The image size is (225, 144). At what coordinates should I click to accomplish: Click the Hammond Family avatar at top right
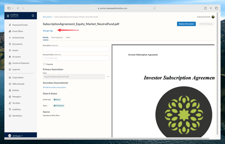pyautogui.click(x=213, y=17)
